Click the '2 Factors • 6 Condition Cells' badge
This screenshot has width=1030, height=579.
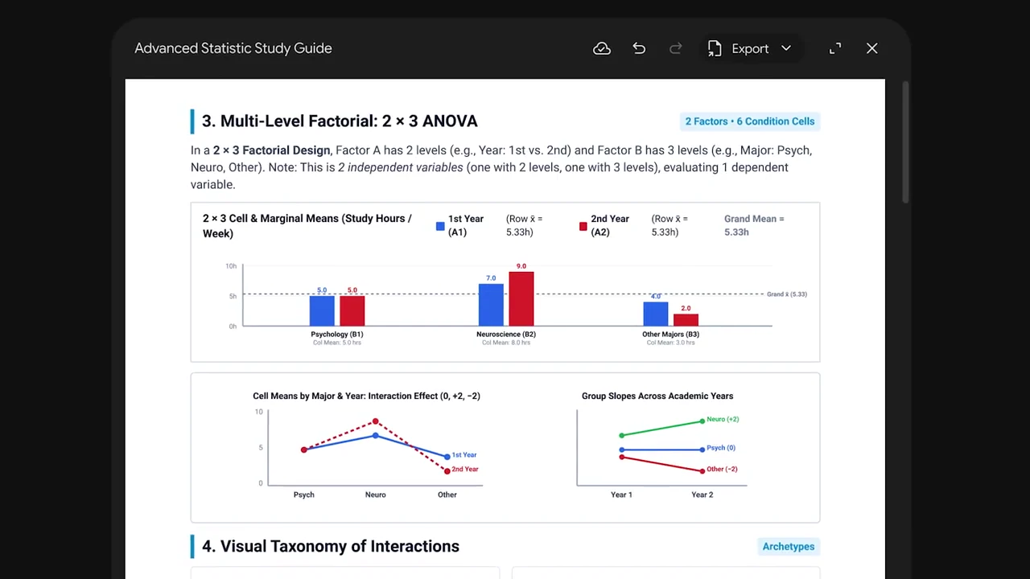tap(750, 121)
